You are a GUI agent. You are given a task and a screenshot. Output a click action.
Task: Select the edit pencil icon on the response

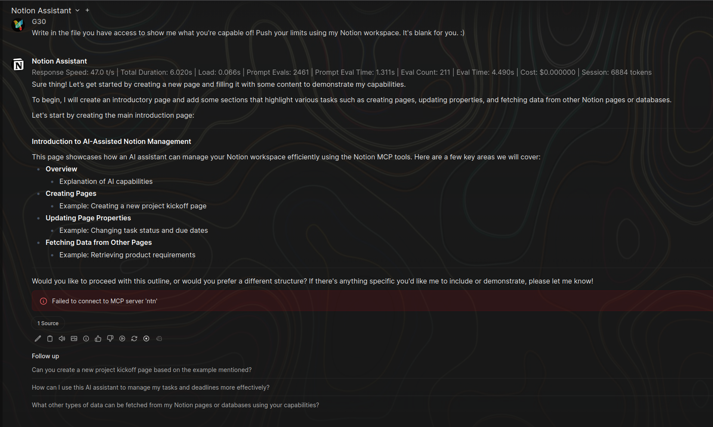[x=38, y=339]
